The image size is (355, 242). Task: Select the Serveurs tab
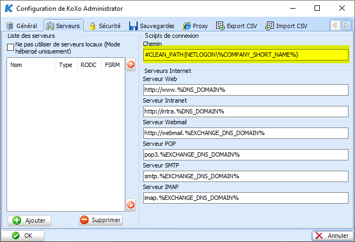63,26
